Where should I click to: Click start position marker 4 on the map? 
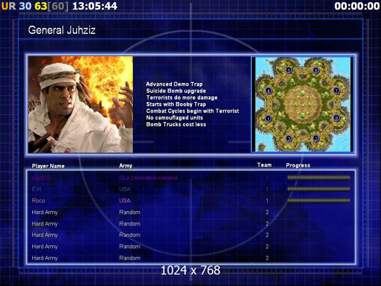[268, 91]
